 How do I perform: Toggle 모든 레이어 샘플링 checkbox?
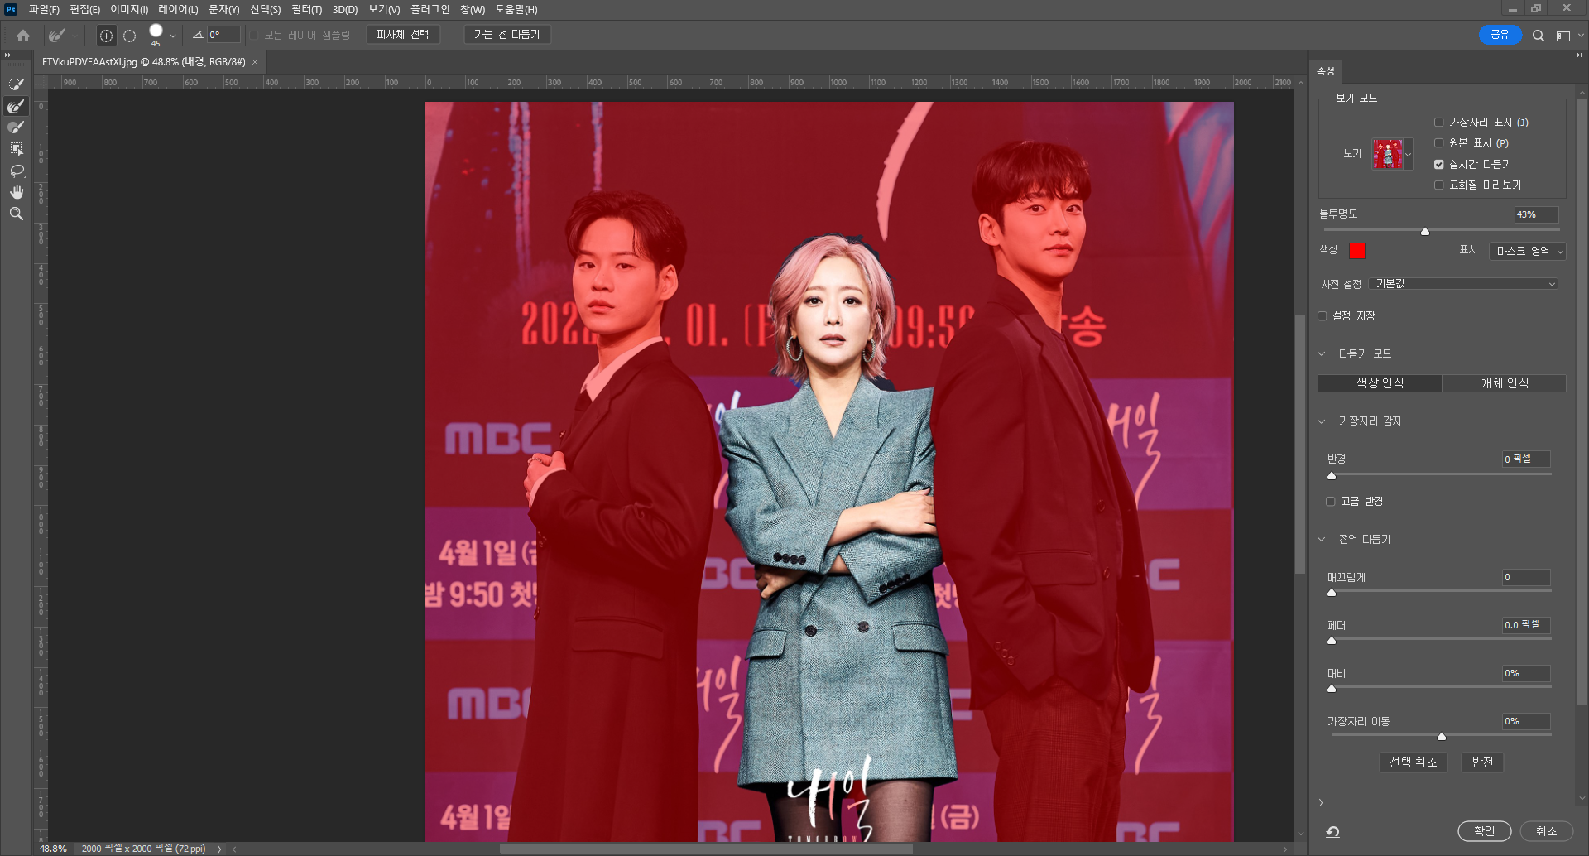click(255, 36)
